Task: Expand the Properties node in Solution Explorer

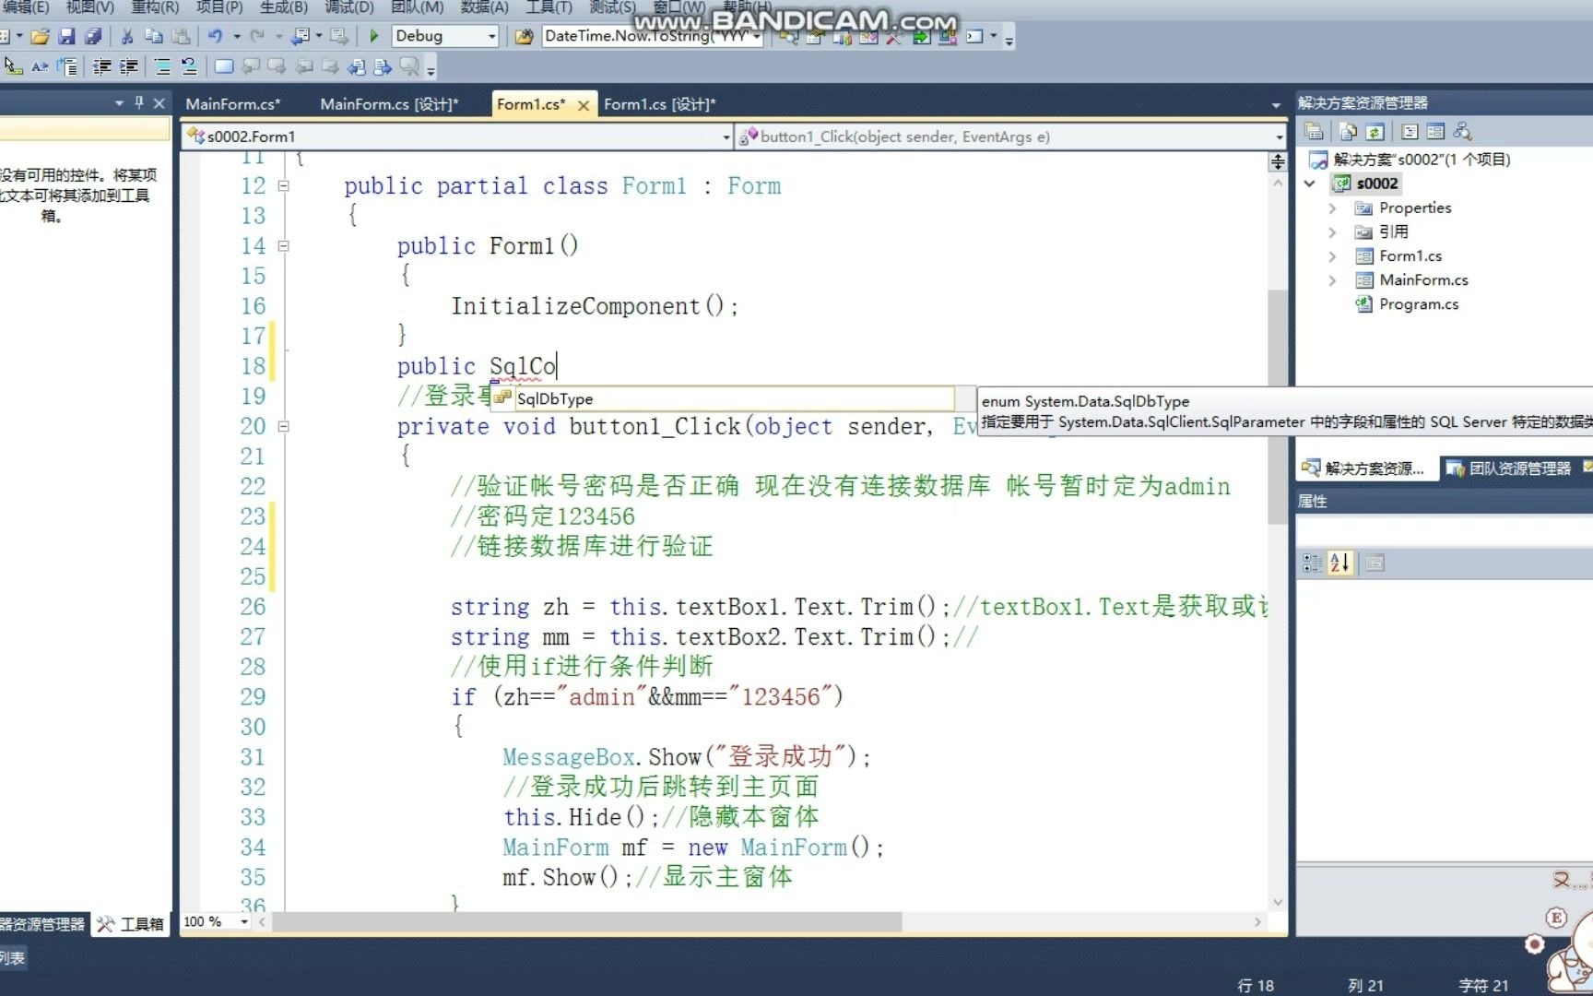Action: [1332, 207]
